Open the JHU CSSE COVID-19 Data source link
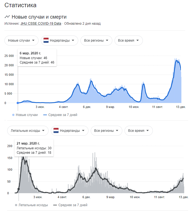 coord(41,24)
